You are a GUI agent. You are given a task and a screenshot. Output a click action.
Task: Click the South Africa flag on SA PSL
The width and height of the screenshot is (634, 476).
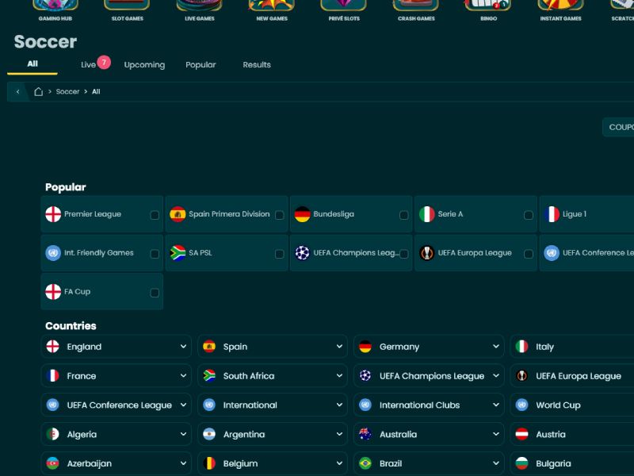pyautogui.click(x=178, y=253)
